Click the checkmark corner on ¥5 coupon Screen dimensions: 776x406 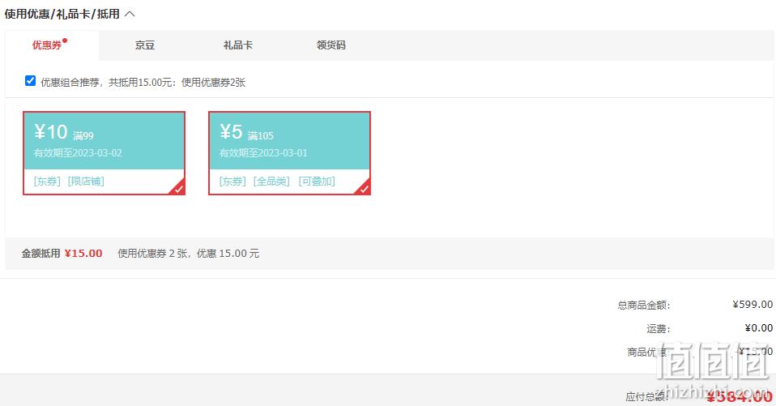[364, 188]
